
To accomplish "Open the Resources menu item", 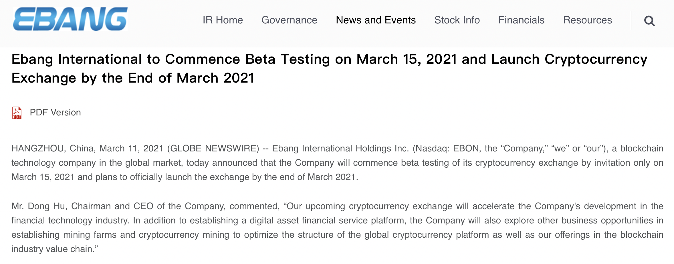I will click(587, 20).
